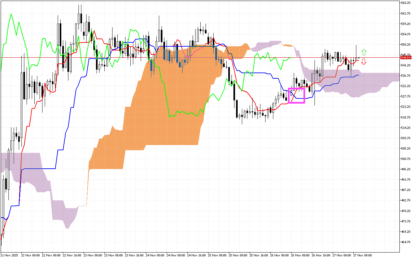The height and width of the screenshot is (259, 415).
Task: Click the 464.70 price axis label
Action: click(406, 242)
